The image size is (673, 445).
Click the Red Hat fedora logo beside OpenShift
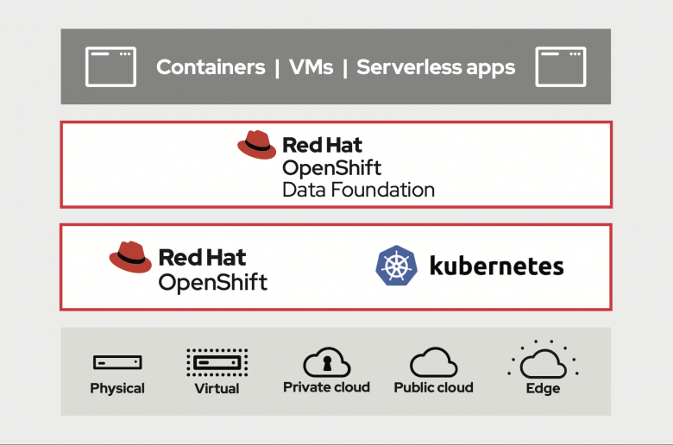coord(130,257)
